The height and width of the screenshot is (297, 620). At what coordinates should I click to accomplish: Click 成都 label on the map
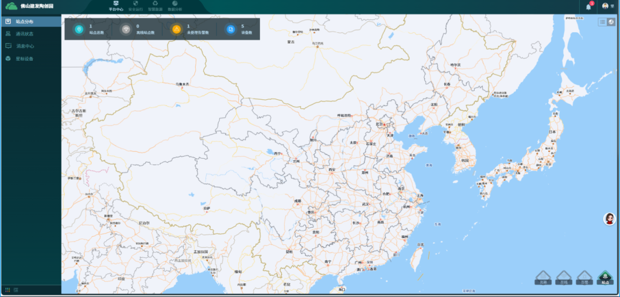[297, 201]
